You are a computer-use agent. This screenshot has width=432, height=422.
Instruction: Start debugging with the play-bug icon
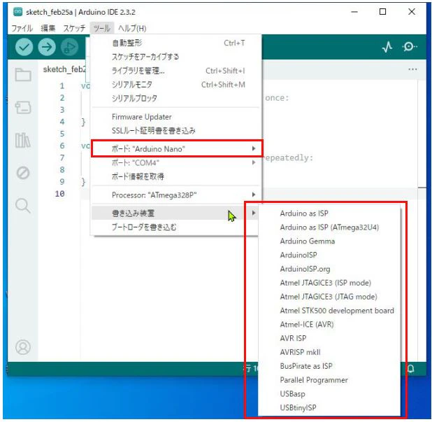(x=69, y=47)
